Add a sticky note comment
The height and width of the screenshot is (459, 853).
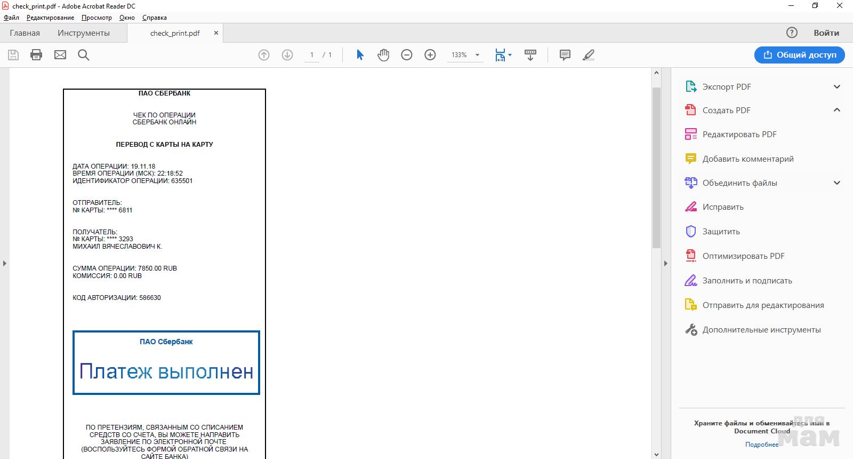pos(565,55)
